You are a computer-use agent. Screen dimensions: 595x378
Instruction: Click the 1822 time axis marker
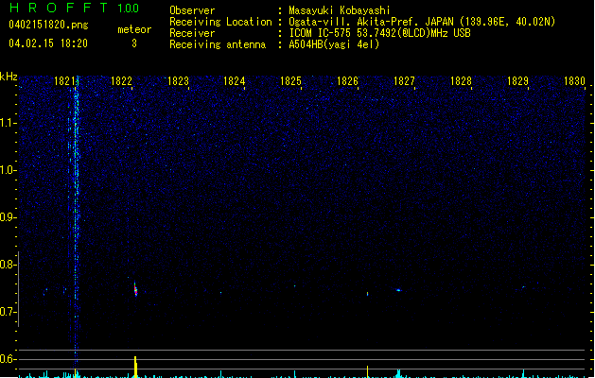(x=121, y=81)
